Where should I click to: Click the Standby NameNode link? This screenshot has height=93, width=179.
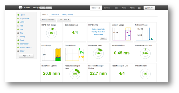pyautogui.click(x=98, y=32)
